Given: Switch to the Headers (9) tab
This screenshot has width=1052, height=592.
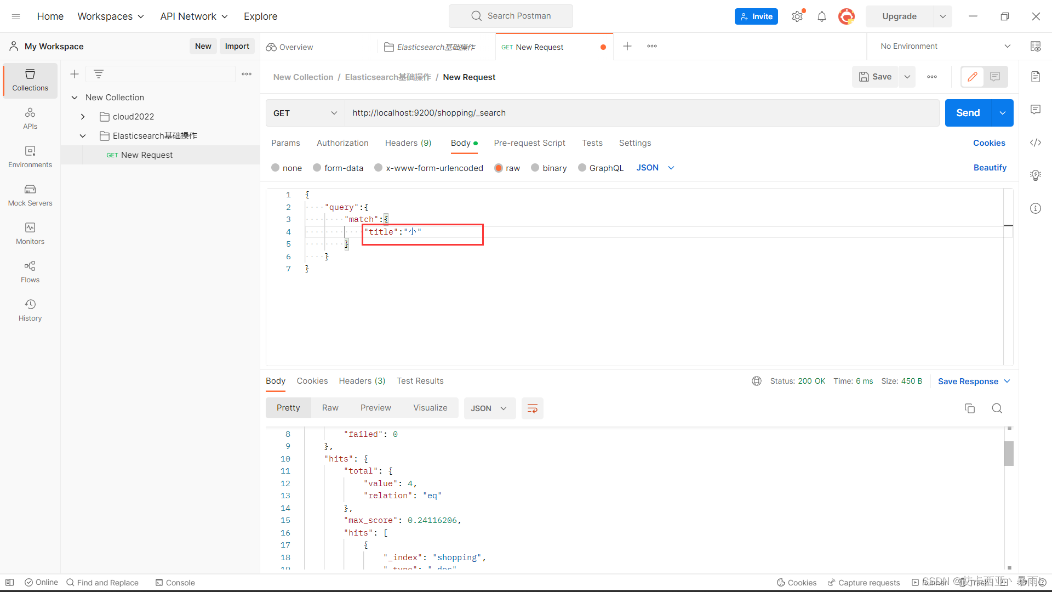Looking at the screenshot, I should 408,143.
